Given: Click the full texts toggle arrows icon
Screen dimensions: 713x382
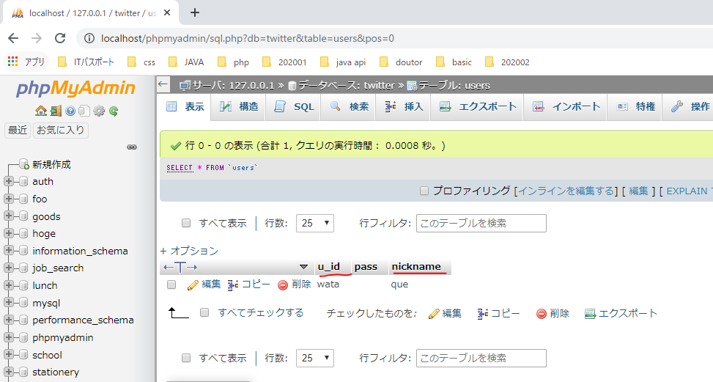Looking at the screenshot, I should click(180, 267).
